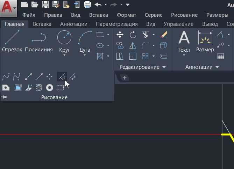This screenshot has width=234, height=169.
Task: Open the Формат menu
Action: click(126, 15)
